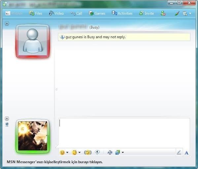Image resolution: width=198 pixels, height=169 pixels.
Task: Click the block contact icon
Action: coord(163,13)
